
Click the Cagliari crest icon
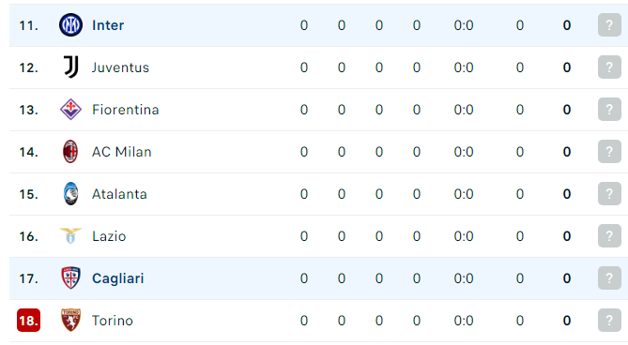pyautogui.click(x=71, y=277)
